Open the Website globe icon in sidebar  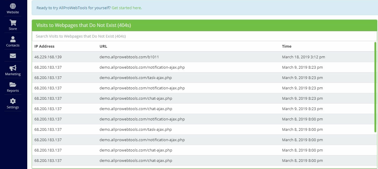pos(13,6)
